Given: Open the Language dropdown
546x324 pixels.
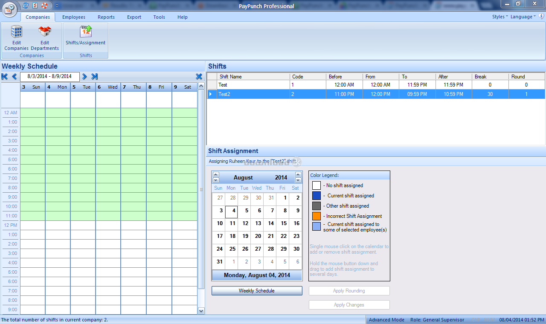Looking at the screenshot, I should tap(523, 17).
